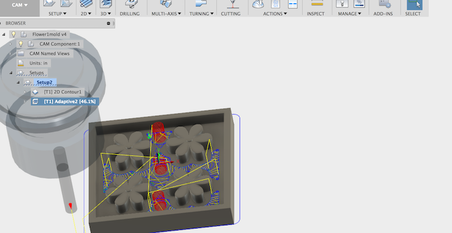452x233 pixels.
Task: Click the SELECT label in toolbar
Action: click(x=413, y=14)
